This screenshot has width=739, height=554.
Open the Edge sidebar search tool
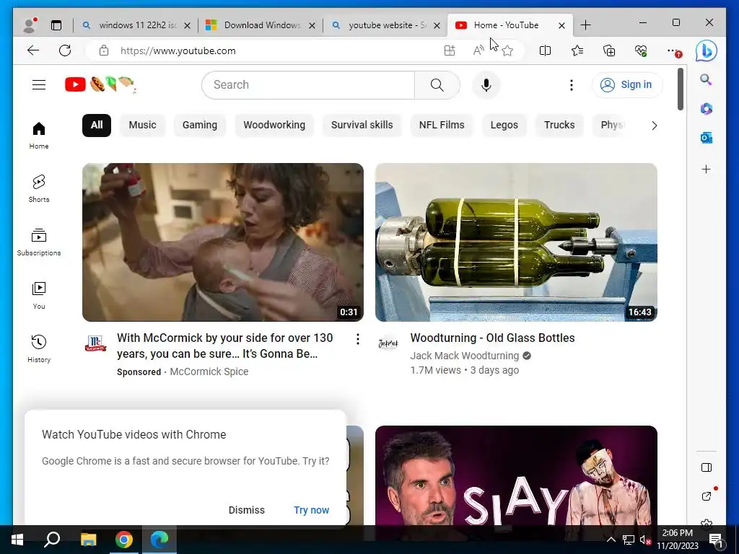tap(706, 79)
